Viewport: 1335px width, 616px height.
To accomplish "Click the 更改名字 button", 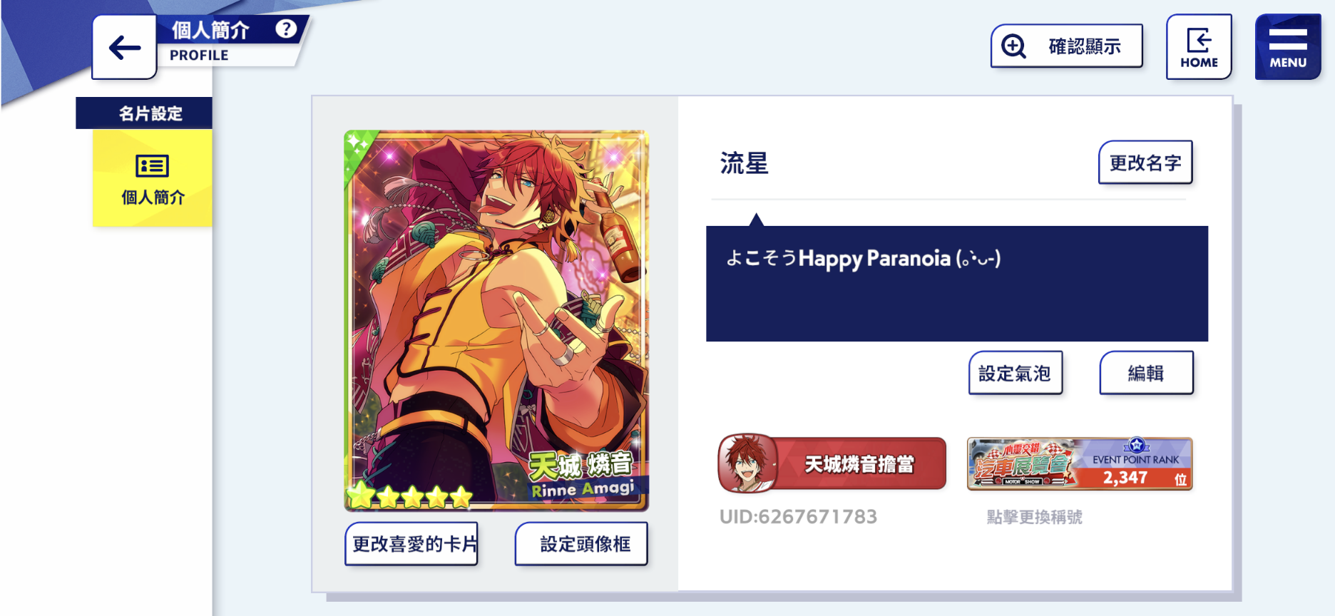I will coord(1145,163).
